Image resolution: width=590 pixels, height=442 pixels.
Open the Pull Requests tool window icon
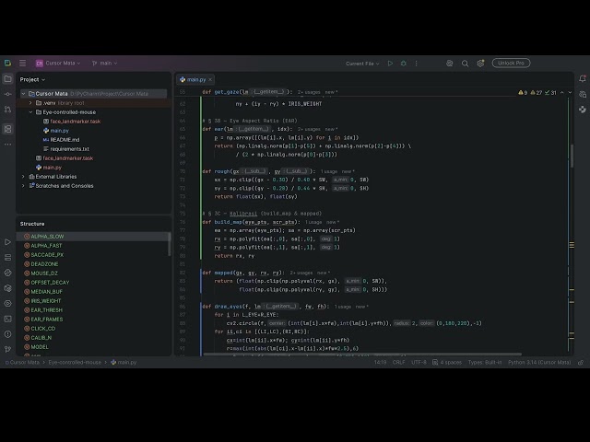[x=7, y=110]
